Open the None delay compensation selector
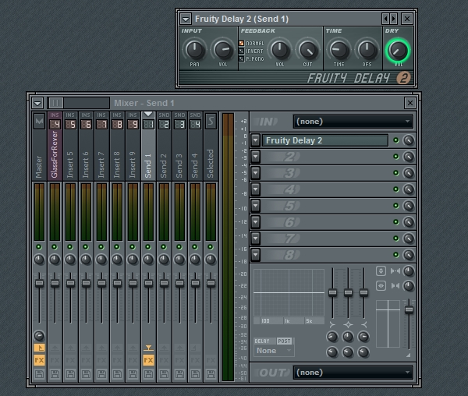Image resolution: width=468 pixels, height=396 pixels. pos(274,351)
